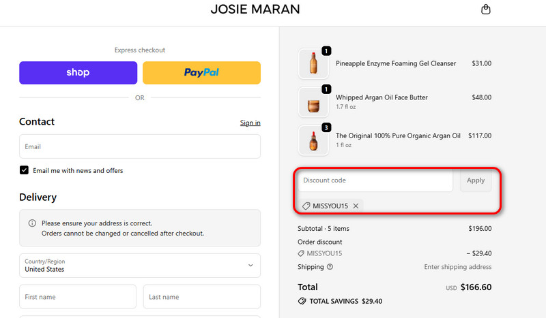Click the – $29.40 discount amount

point(479,253)
